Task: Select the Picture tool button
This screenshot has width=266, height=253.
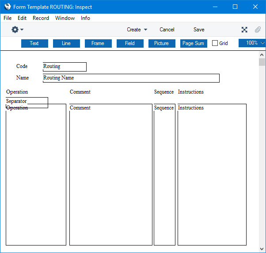Action: pos(162,43)
